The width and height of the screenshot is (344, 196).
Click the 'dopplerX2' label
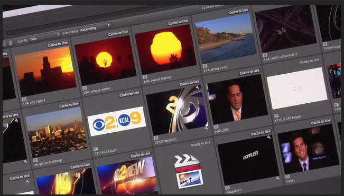click(234, 191)
